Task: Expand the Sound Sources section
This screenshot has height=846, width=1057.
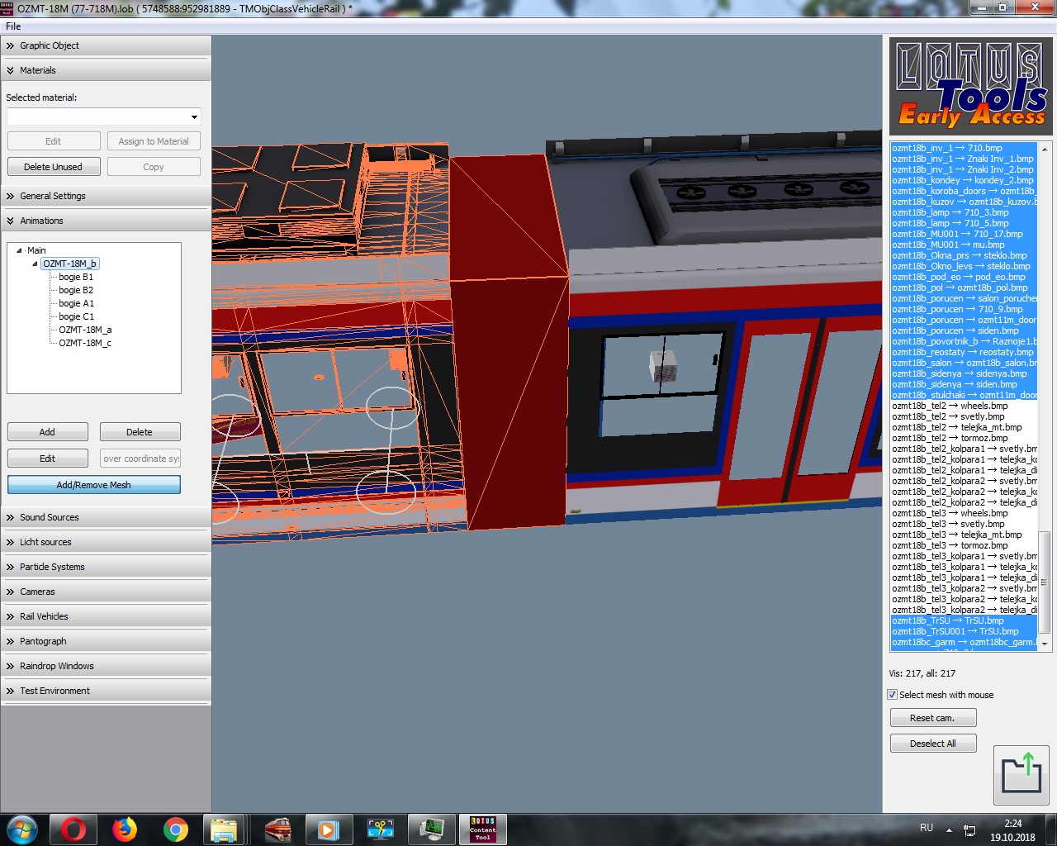Action: 50,517
